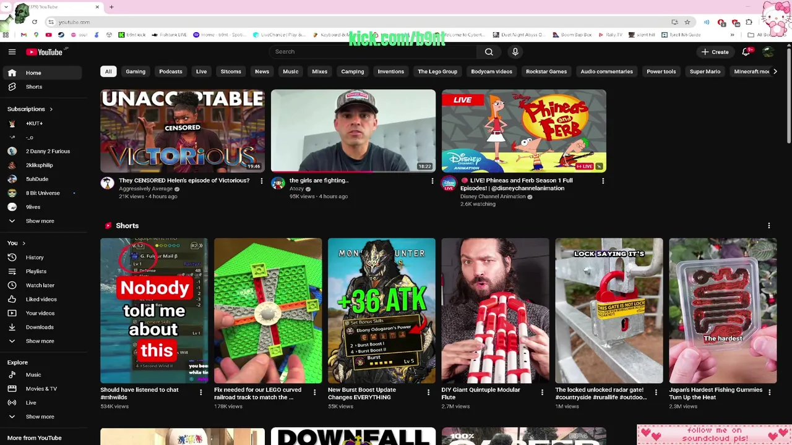Screen dimensions: 792x445
Task: Play the locked radar gate short
Action: pyautogui.click(x=609, y=311)
